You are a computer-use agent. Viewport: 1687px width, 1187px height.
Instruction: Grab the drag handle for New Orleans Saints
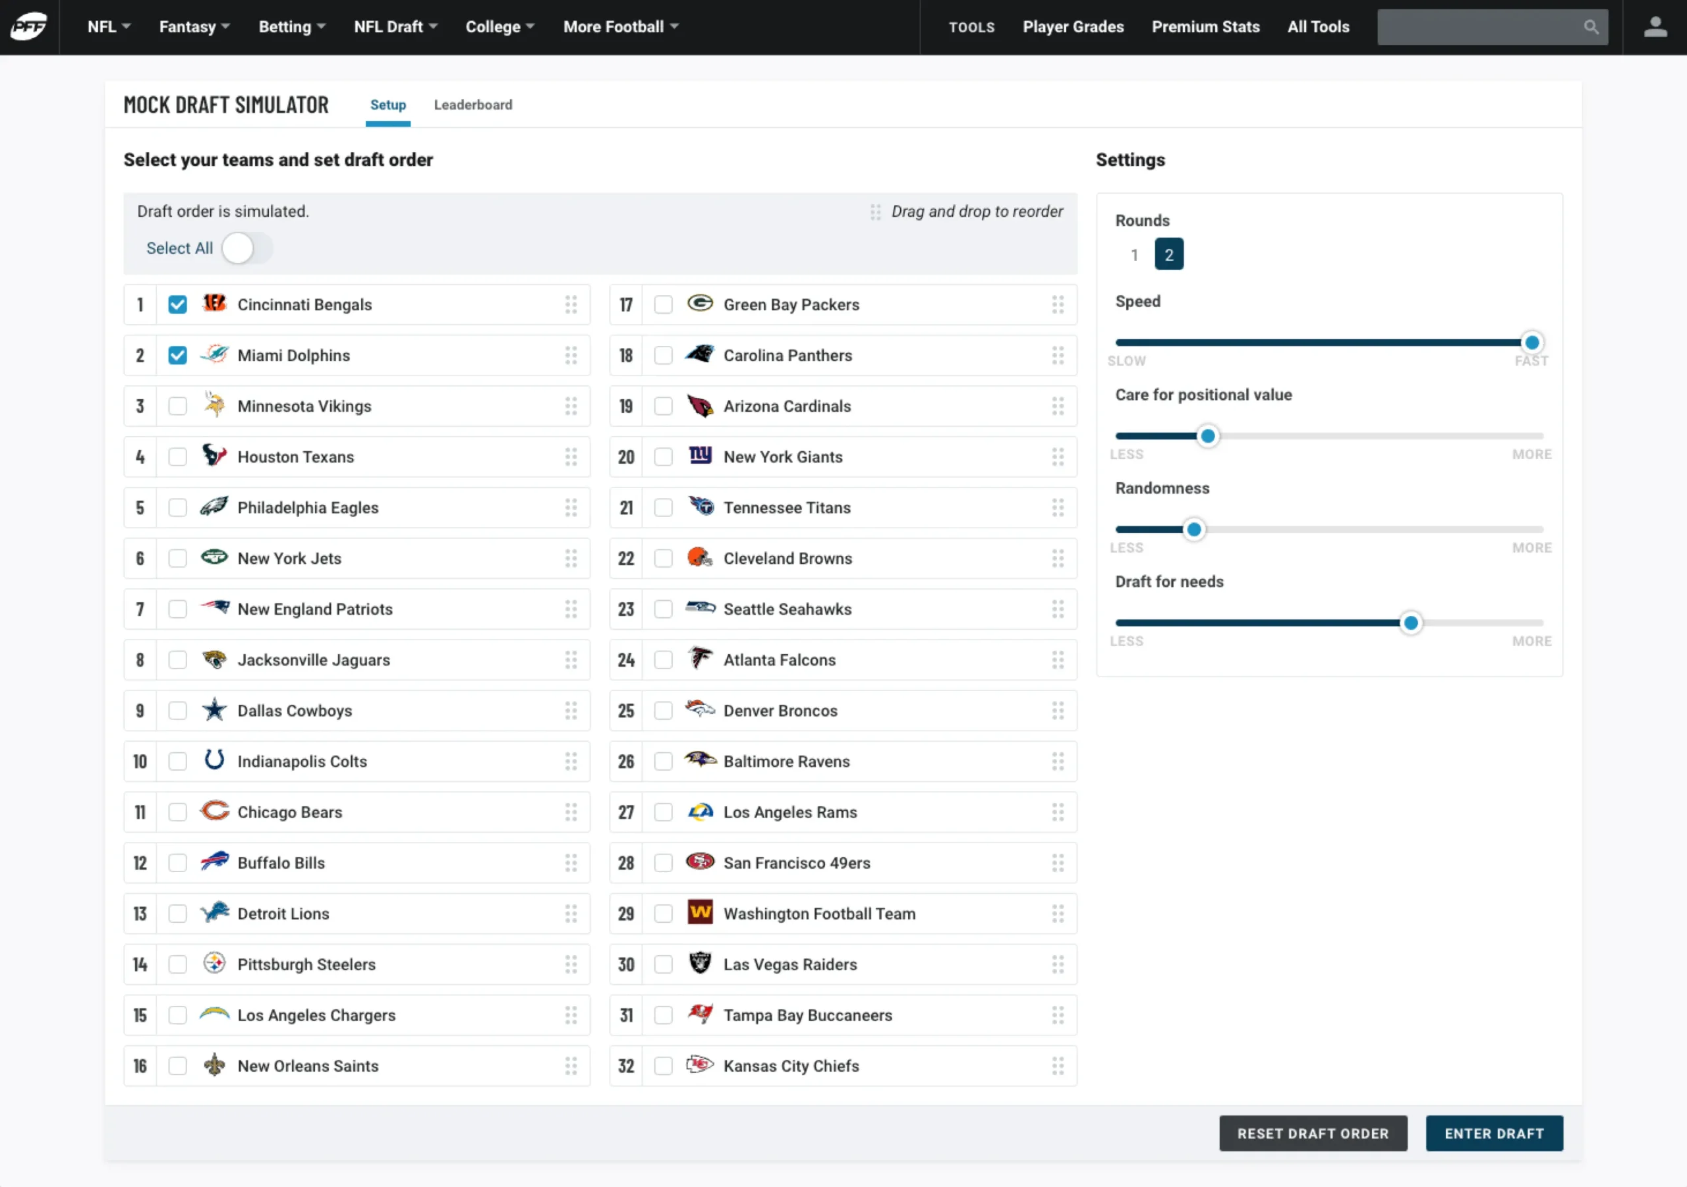click(571, 1066)
